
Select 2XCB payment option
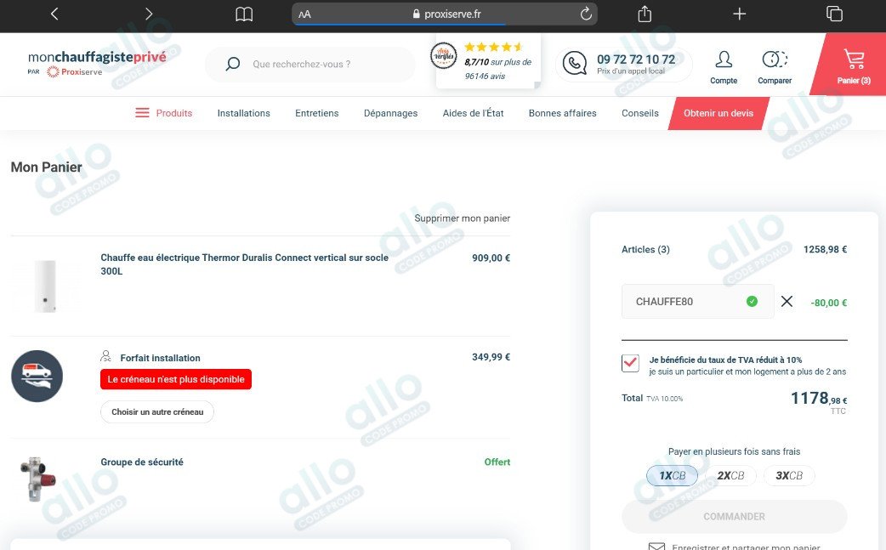730,475
